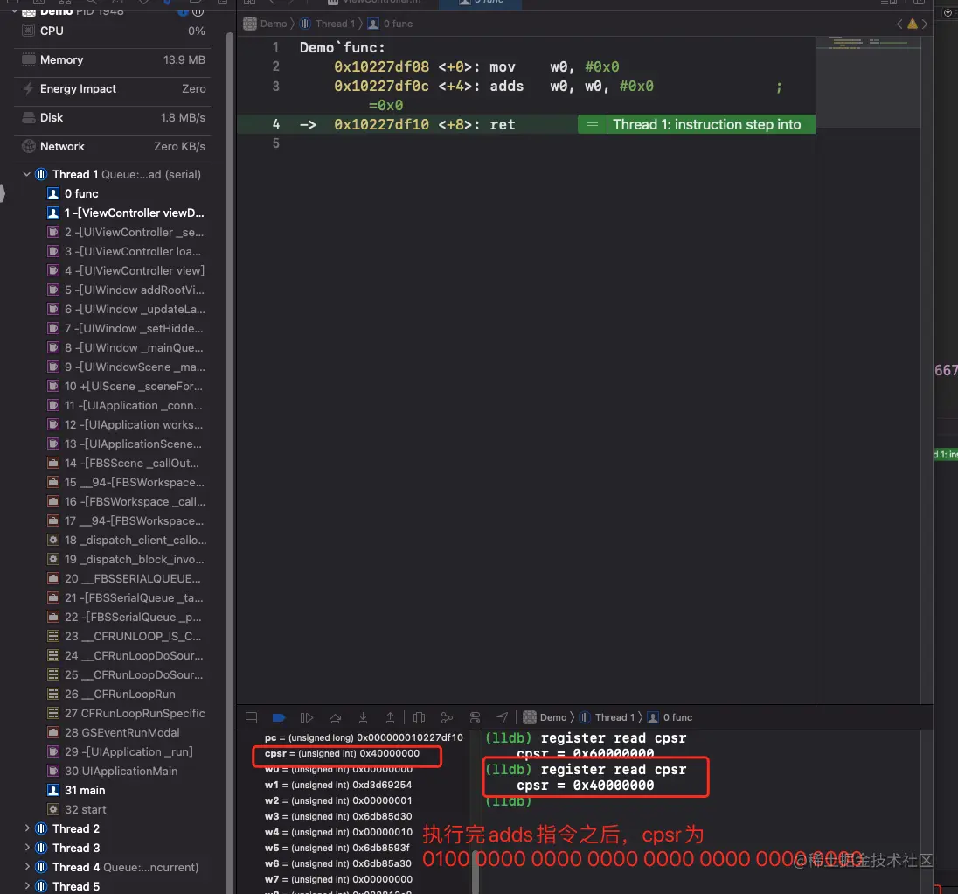Open the Debug View Hierarchy tool

(x=420, y=717)
